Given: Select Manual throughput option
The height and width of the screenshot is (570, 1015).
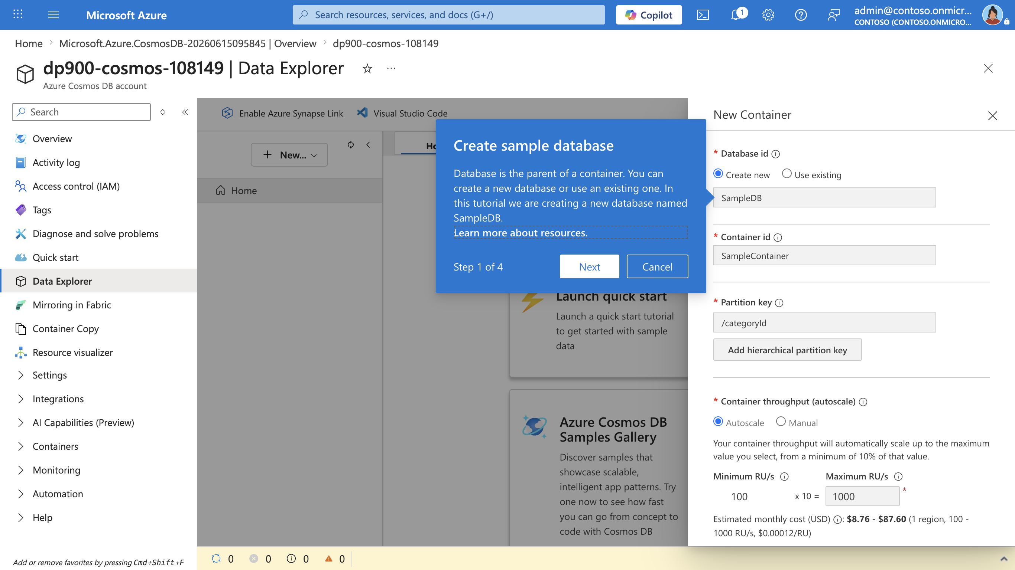Looking at the screenshot, I should [781, 422].
